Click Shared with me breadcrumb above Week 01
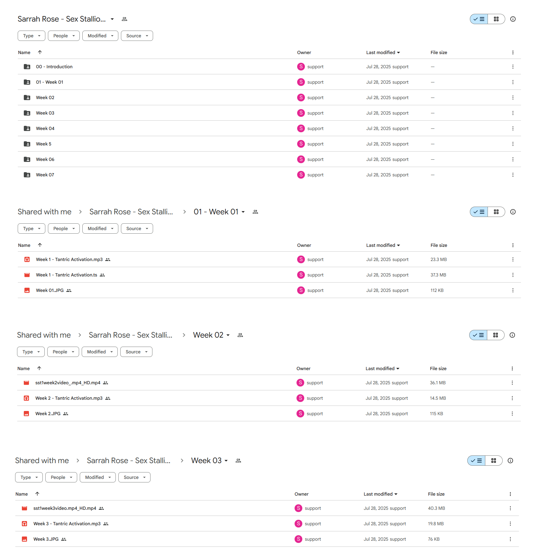This screenshot has width=539, height=560. click(44, 212)
